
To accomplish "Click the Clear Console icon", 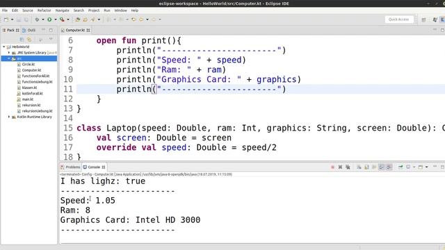I will [x=359, y=167].
